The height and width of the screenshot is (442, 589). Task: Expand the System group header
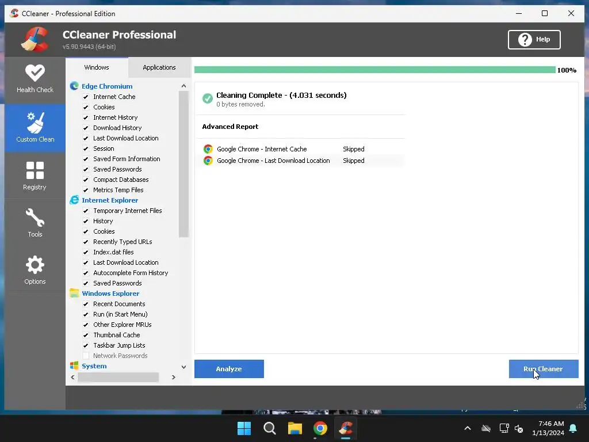coord(94,365)
